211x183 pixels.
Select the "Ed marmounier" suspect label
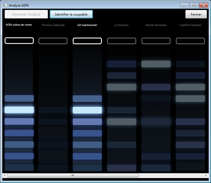click(x=87, y=25)
